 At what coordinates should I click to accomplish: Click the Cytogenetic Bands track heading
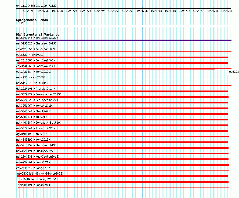[x=32, y=20]
